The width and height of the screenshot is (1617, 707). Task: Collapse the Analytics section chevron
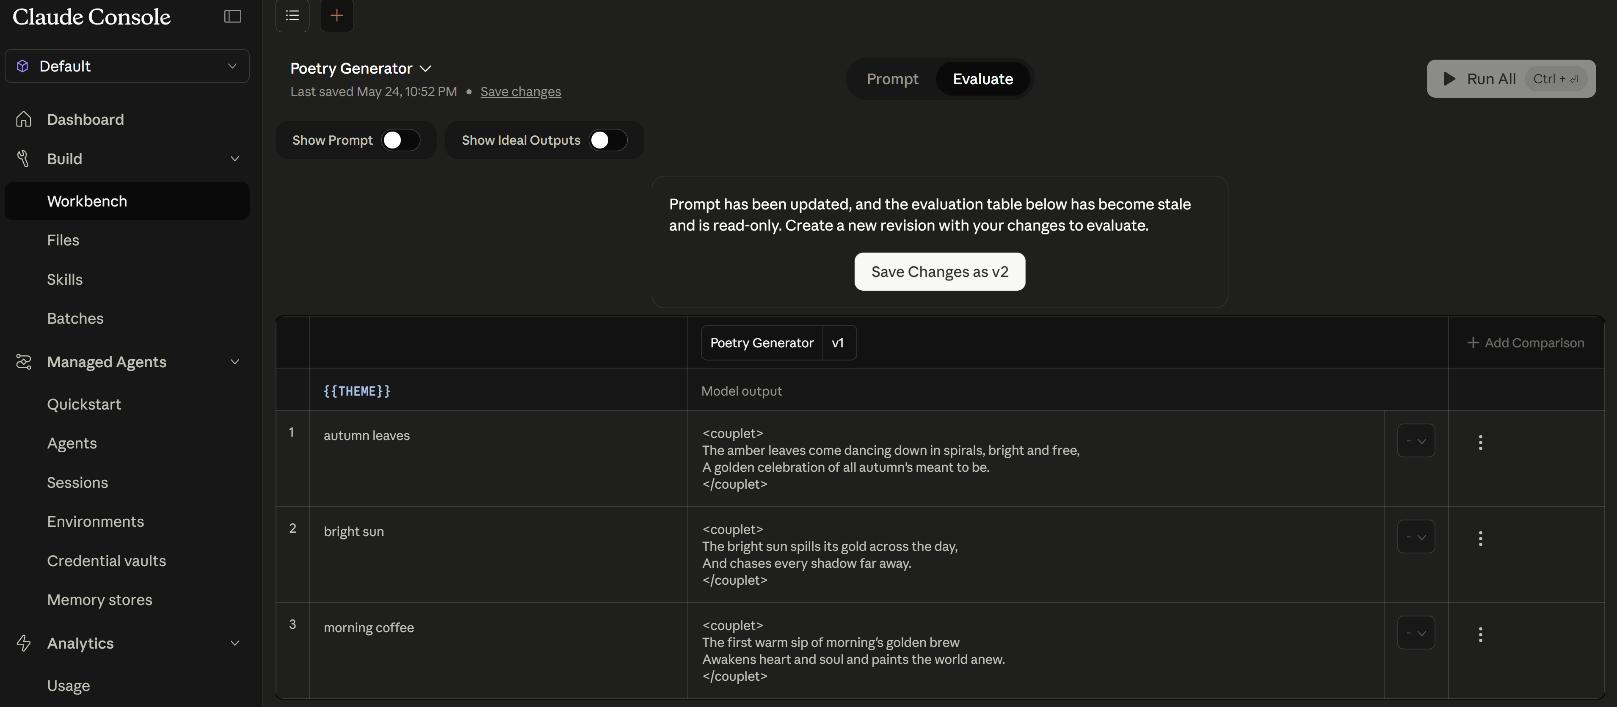pyautogui.click(x=235, y=643)
